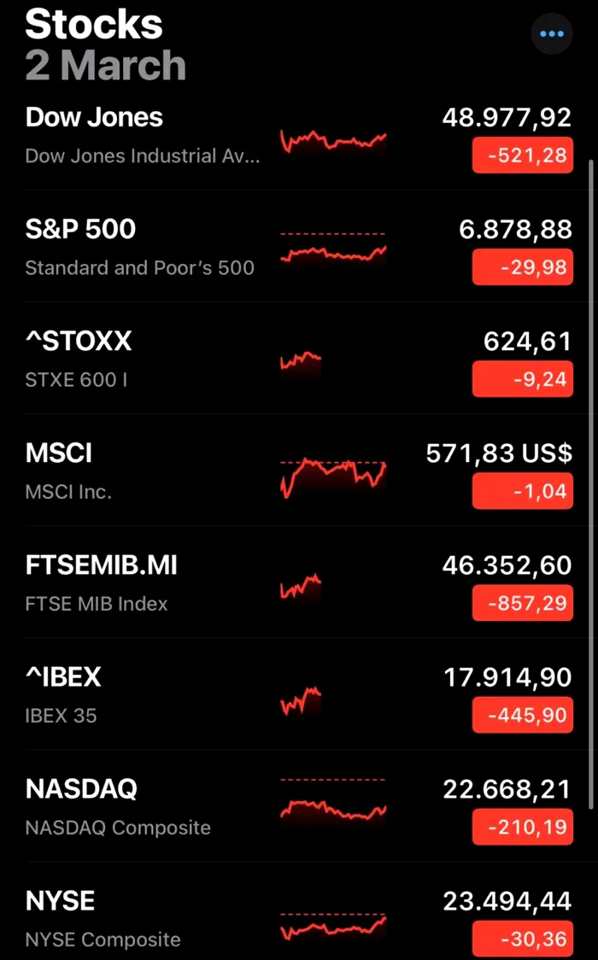Toggle the ^IBEX -445,90 change badge
This screenshot has height=960, width=598.
point(522,715)
